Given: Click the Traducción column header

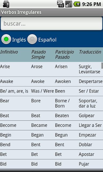Looking at the screenshot, I should pos(90,52).
